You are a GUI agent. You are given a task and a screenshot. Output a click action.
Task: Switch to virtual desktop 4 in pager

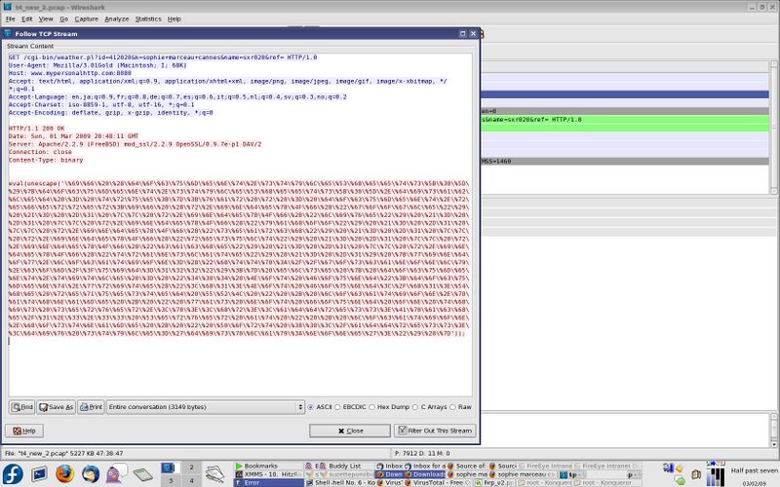click(x=191, y=480)
